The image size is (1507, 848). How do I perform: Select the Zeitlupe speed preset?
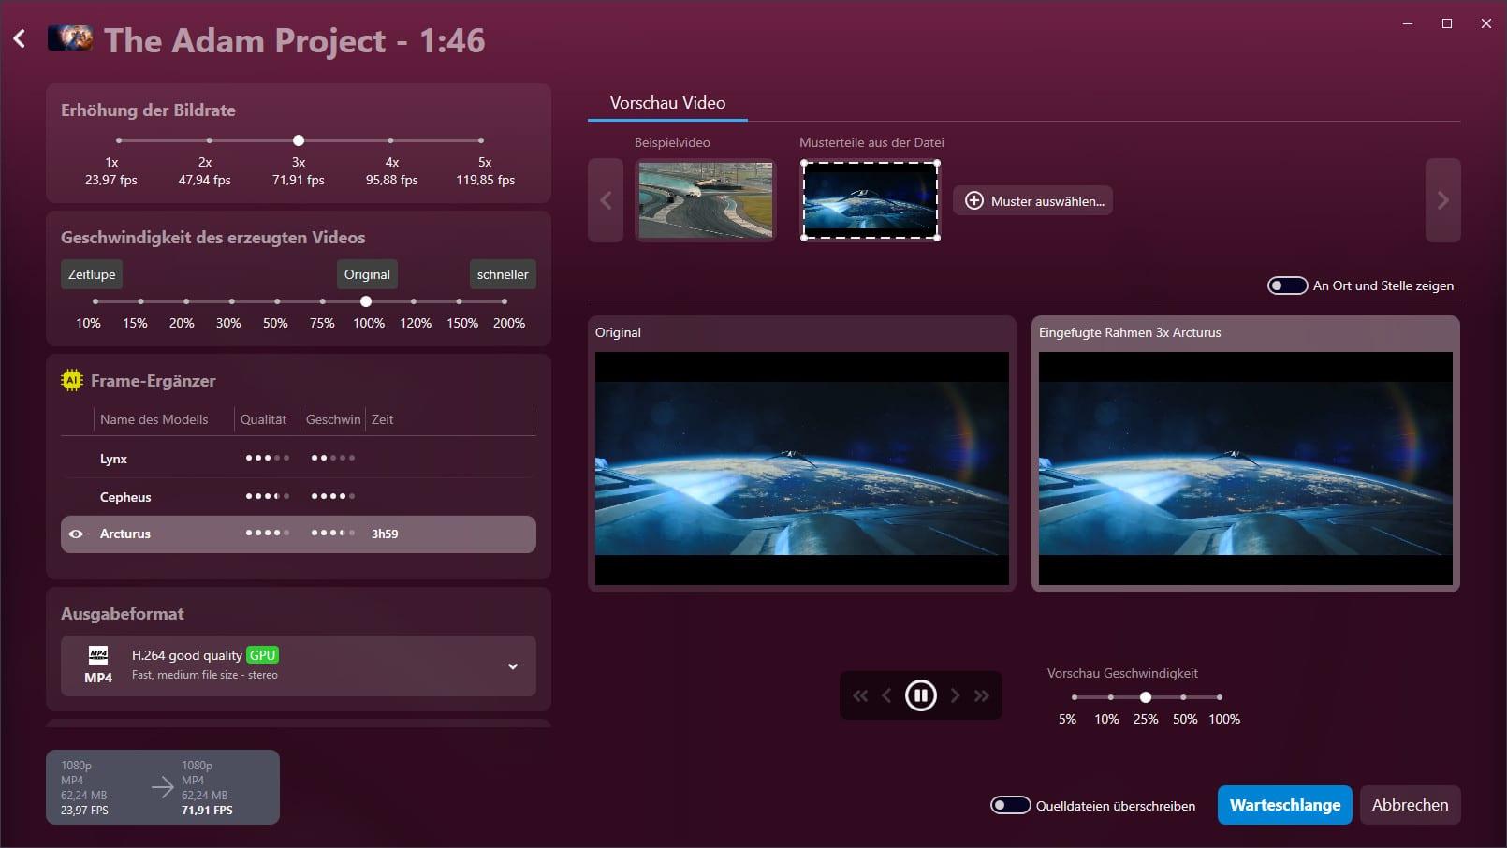[x=91, y=274]
